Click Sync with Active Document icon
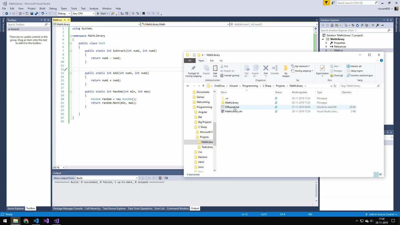Viewport: 400px width, 225px height. [353, 25]
